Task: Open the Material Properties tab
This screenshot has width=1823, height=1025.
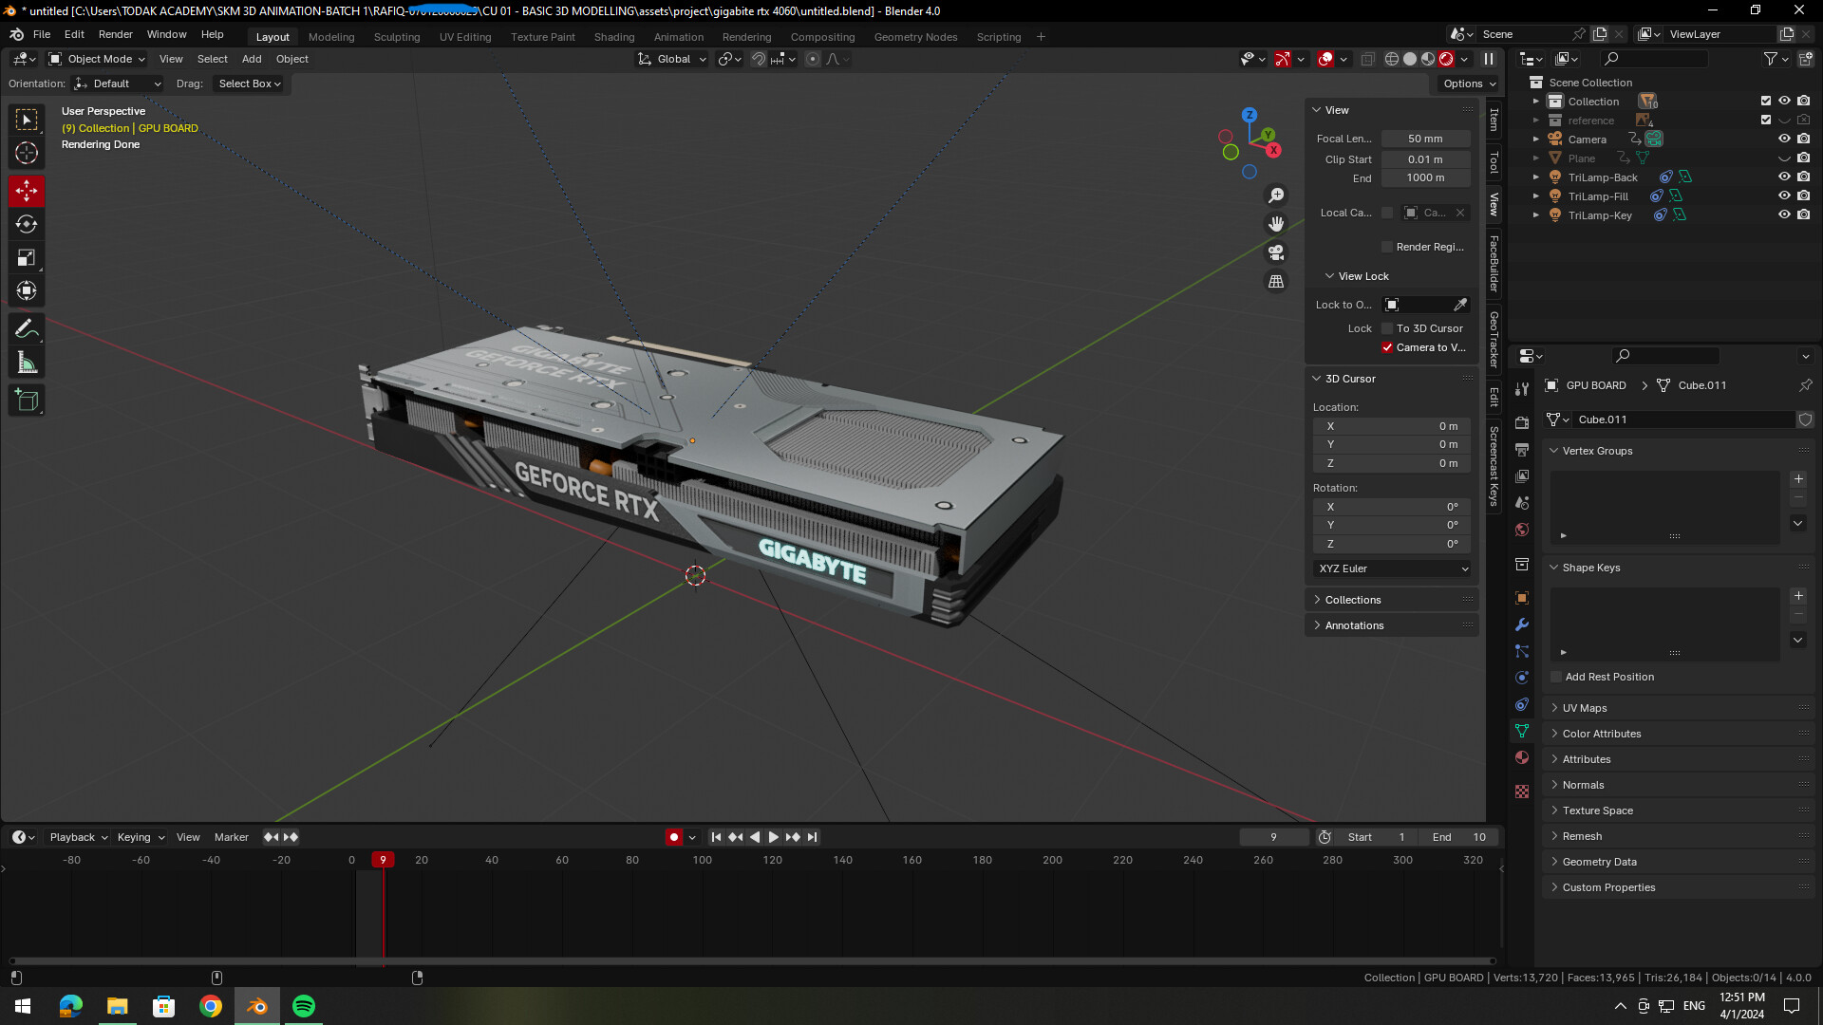Action: (x=1521, y=757)
